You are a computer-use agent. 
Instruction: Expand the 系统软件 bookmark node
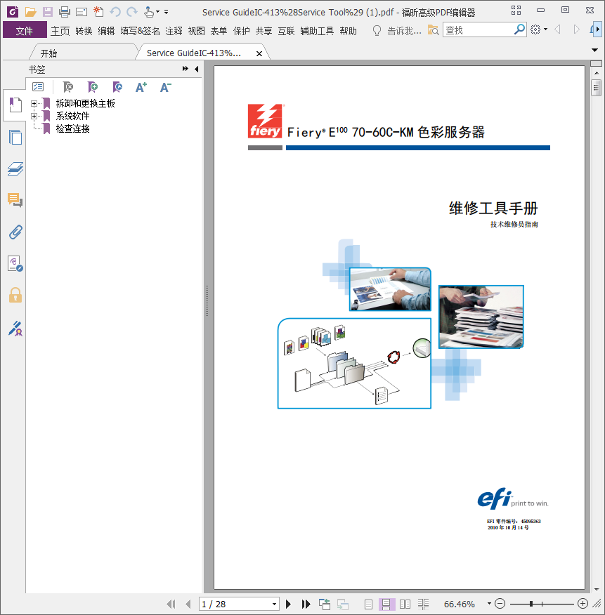[34, 116]
